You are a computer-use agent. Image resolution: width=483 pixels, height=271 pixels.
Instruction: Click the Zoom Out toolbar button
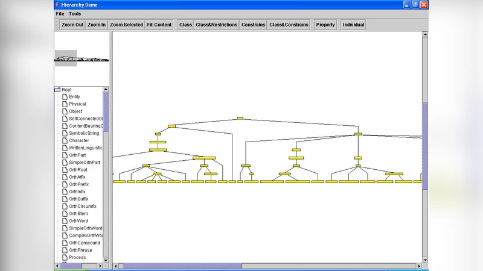[72, 25]
